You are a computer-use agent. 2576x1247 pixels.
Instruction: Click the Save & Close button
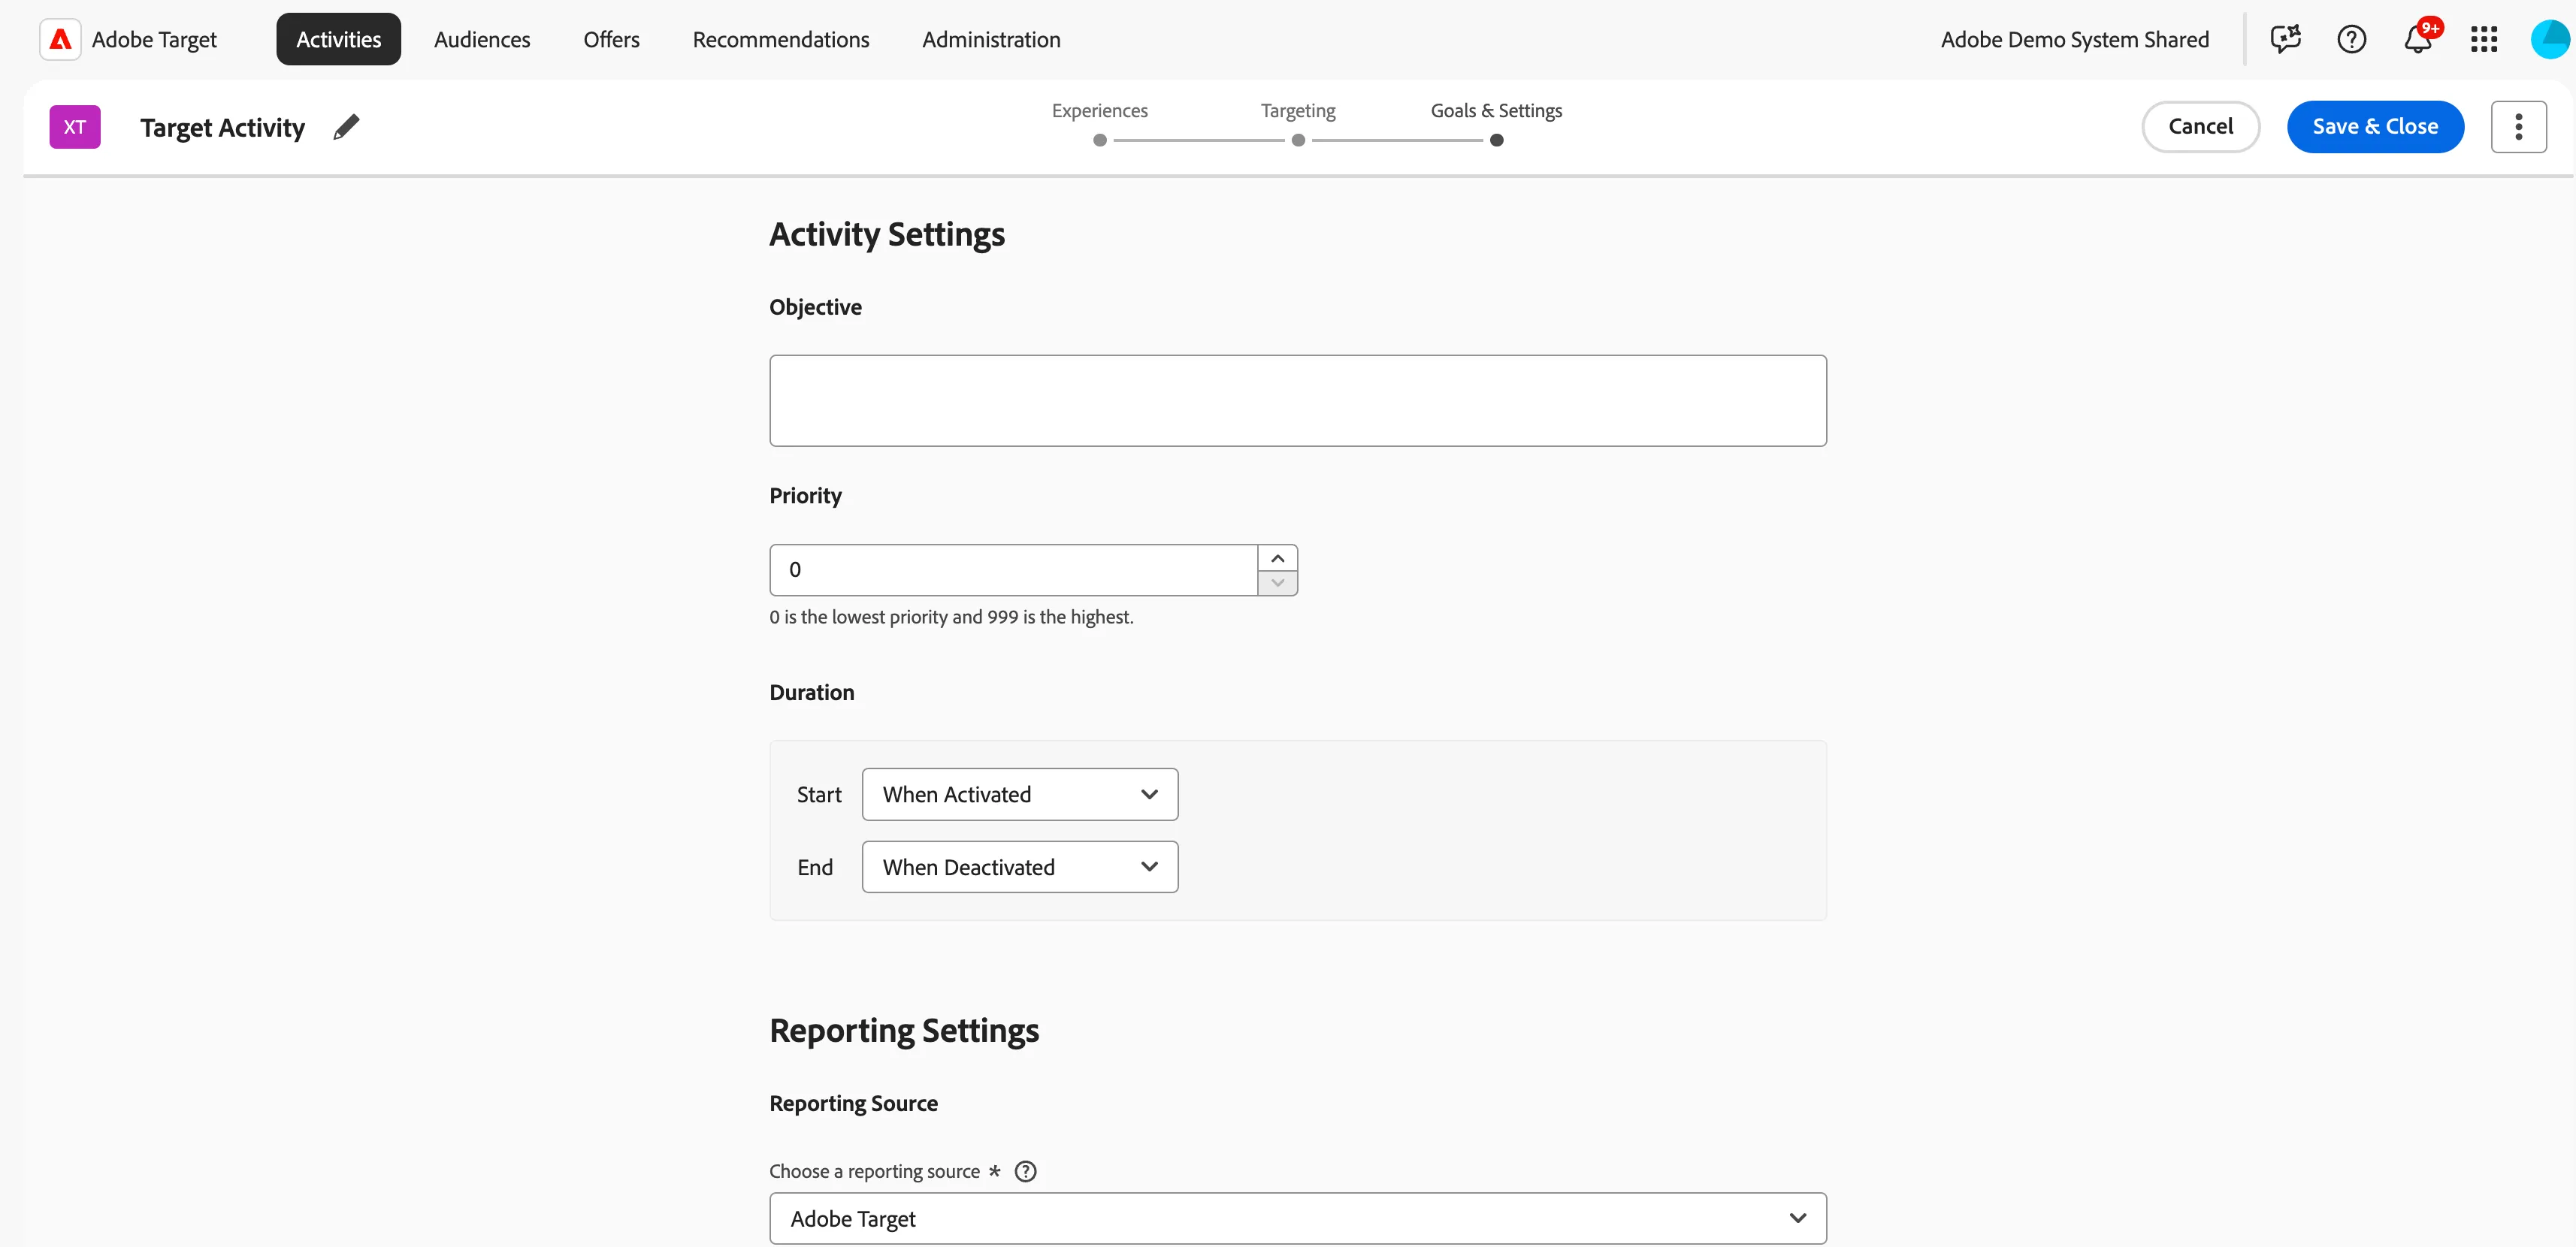pos(2375,127)
